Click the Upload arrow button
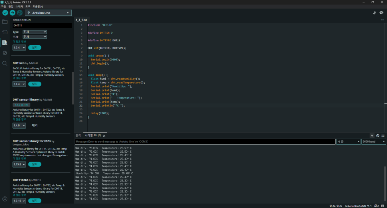The width and height of the screenshot is (387, 208). pyautogui.click(x=12, y=12)
